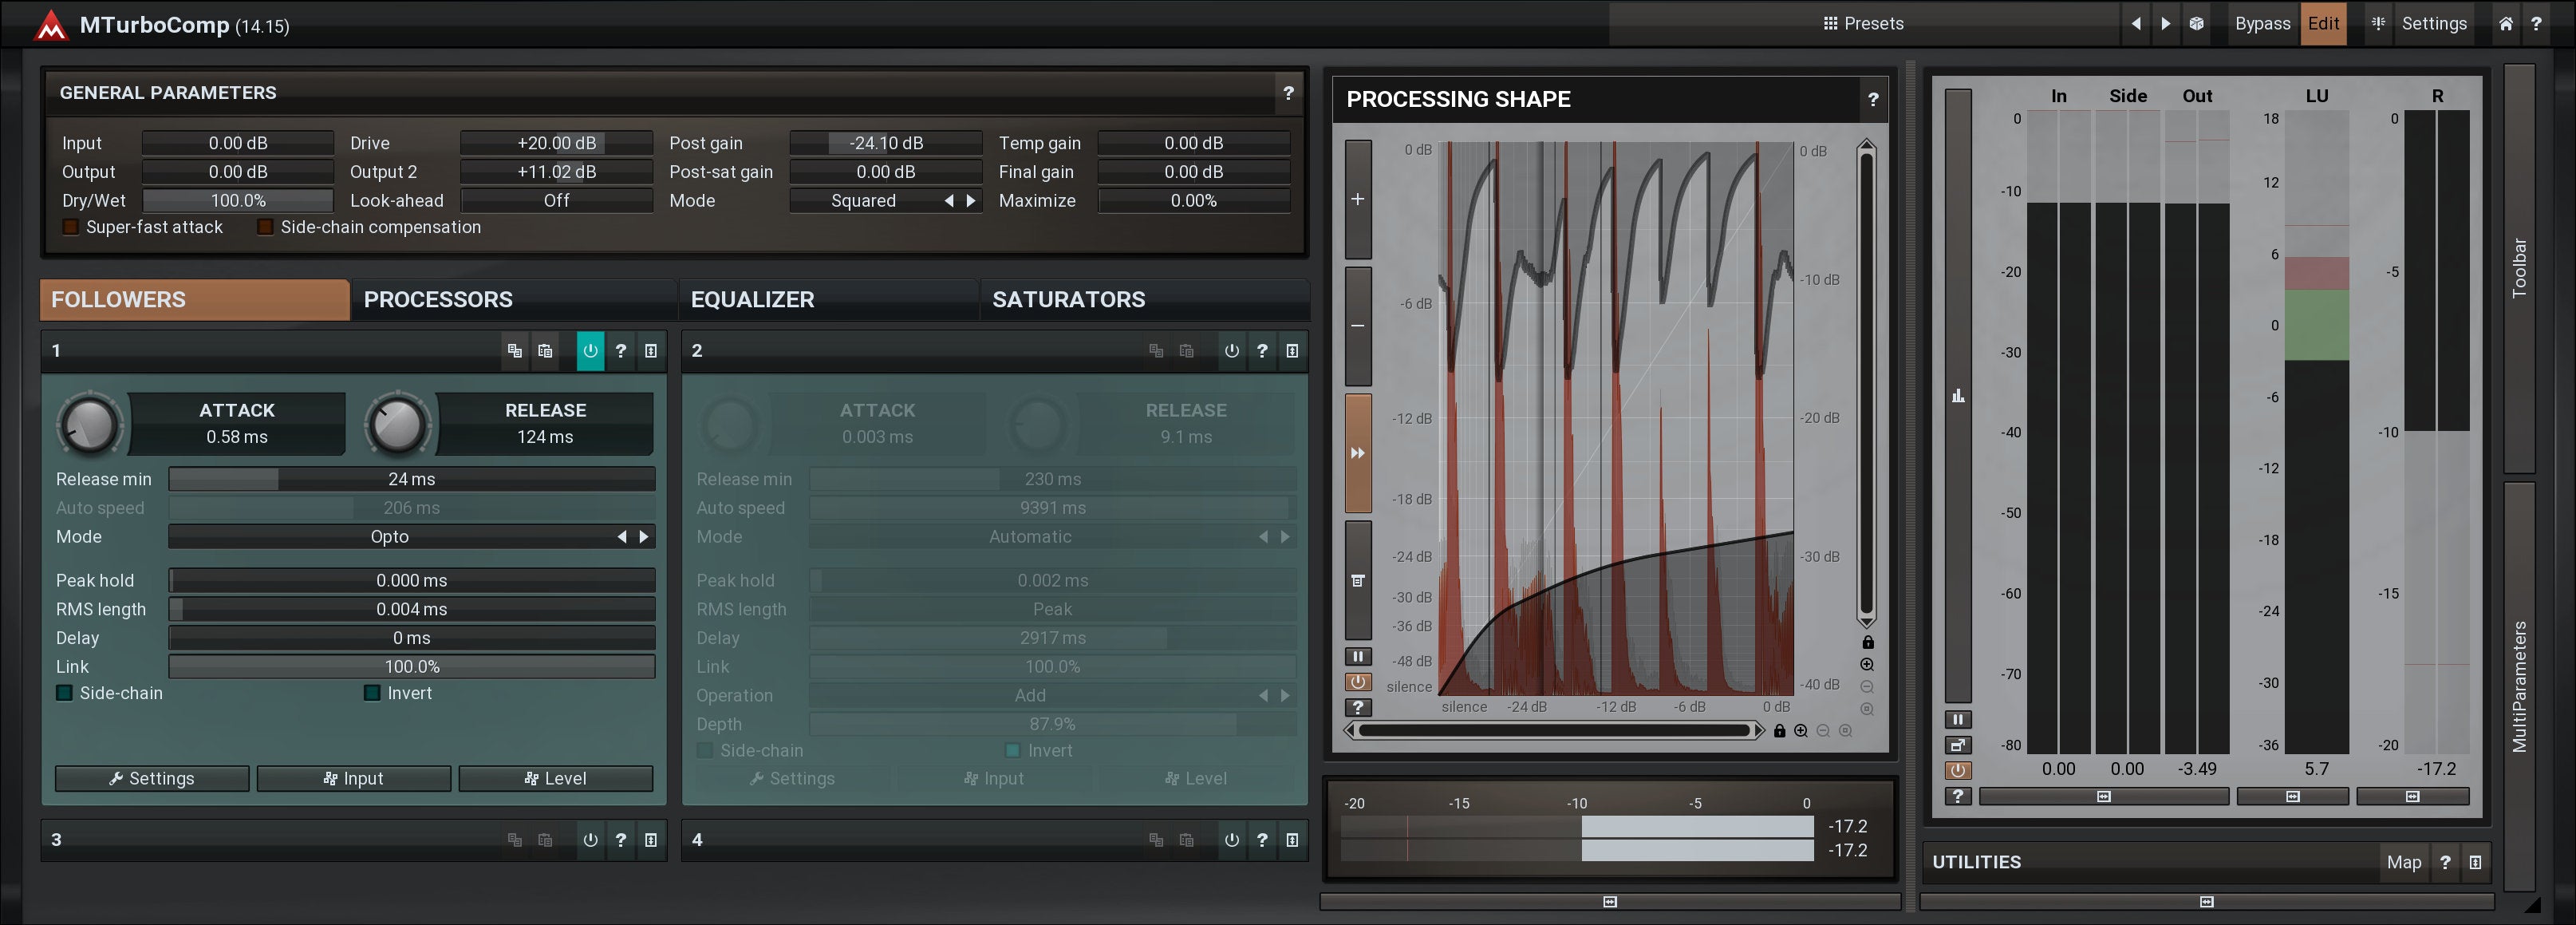This screenshot has height=925, width=2576.
Task: Enable Super-fast attack checkbox
Action: 71,228
